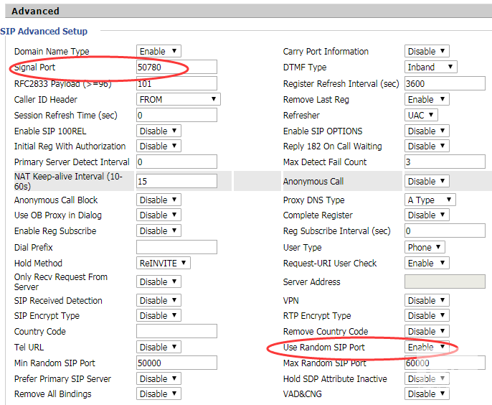Open the Remove All Bindings dropdown
This screenshot has height=405, width=492.
pos(159,394)
